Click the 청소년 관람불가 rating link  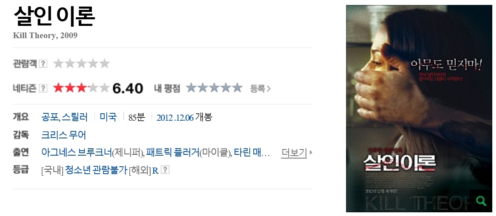(96, 170)
